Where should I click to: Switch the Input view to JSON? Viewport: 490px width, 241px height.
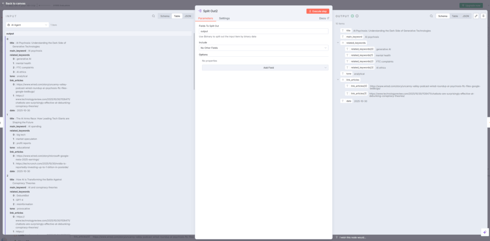(x=188, y=16)
